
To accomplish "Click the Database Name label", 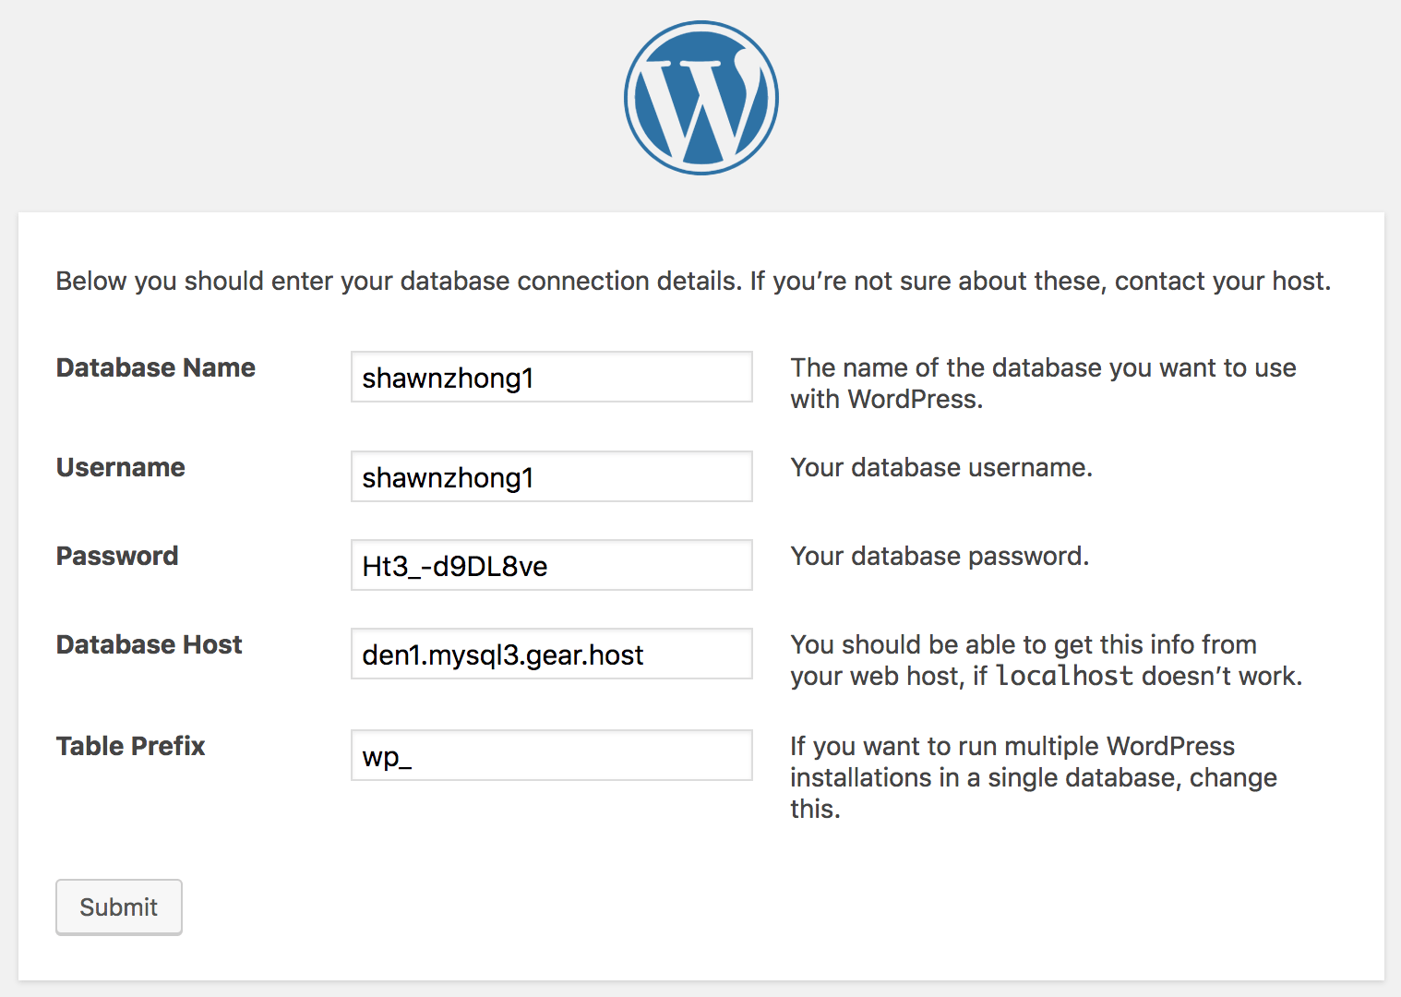I will (156, 367).
